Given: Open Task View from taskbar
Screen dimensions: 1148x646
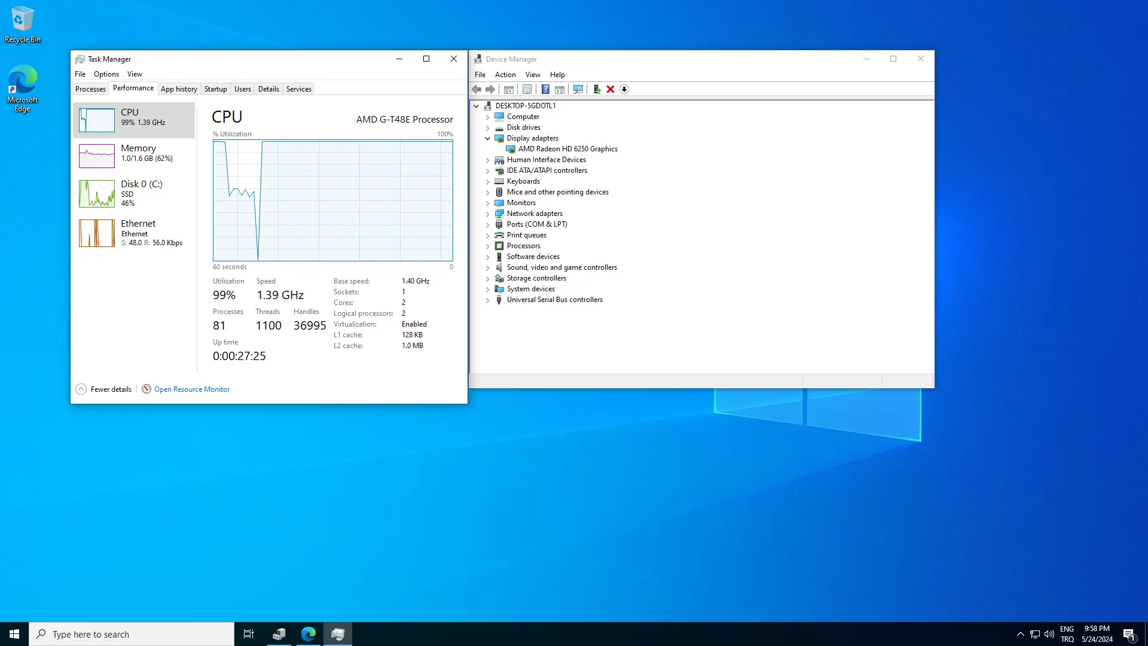Looking at the screenshot, I should pos(249,634).
